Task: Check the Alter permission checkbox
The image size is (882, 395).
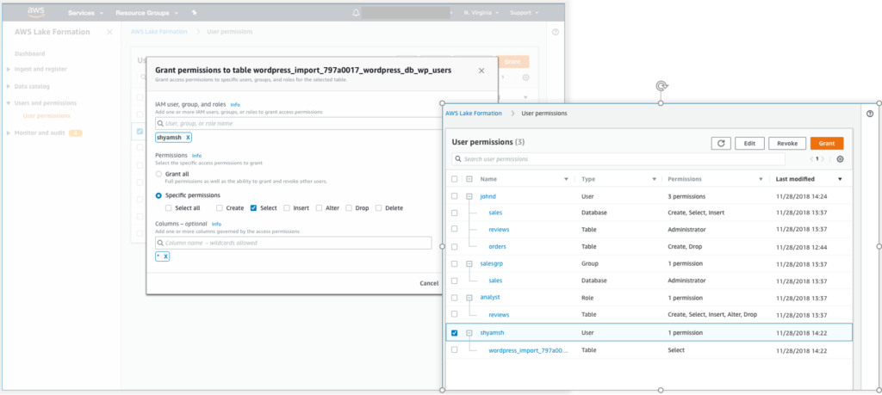Action: (319, 208)
